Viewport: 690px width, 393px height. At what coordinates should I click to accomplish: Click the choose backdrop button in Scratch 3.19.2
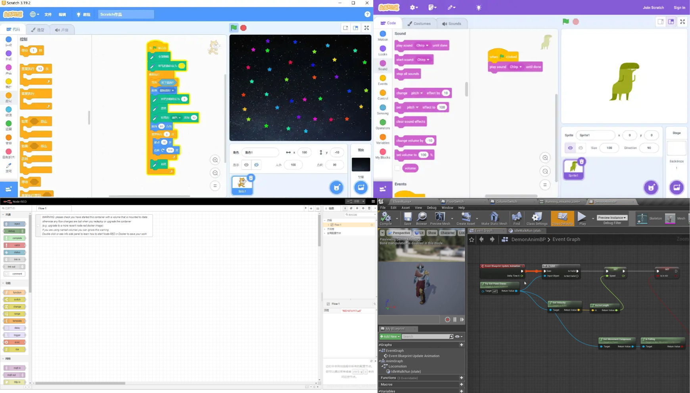coord(361,187)
